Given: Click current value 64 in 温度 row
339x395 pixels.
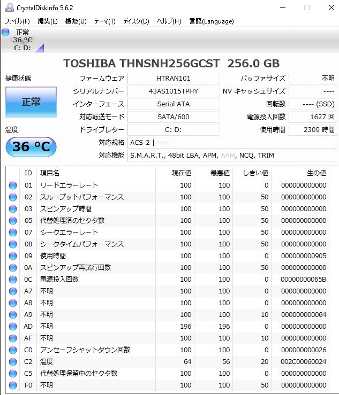Looking at the screenshot, I should 187,362.
